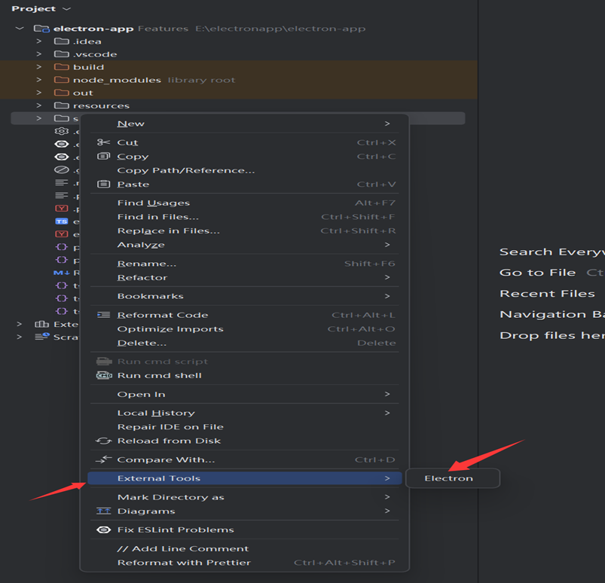This screenshot has height=583, width=605.
Task: Expand the node_modules folder arrow
Action: [38, 80]
